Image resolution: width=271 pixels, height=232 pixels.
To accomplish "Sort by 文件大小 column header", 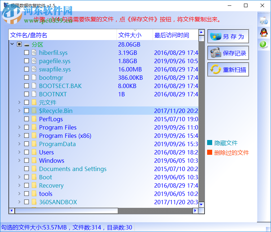I will tap(135, 35).
